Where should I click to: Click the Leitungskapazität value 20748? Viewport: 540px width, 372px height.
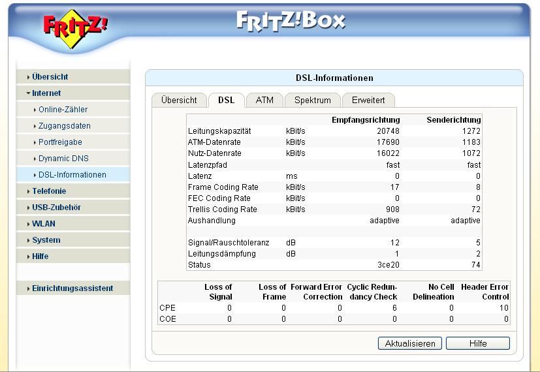click(x=388, y=131)
